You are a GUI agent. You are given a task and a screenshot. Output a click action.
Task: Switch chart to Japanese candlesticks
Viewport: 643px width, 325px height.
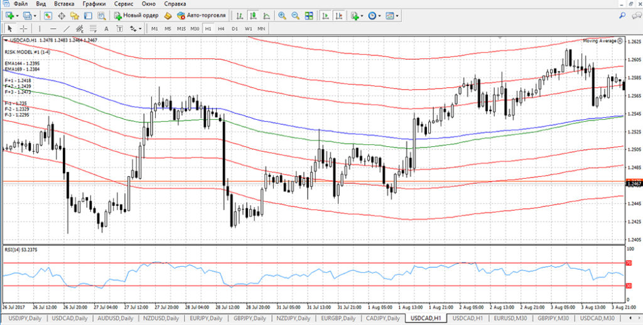coord(254,16)
